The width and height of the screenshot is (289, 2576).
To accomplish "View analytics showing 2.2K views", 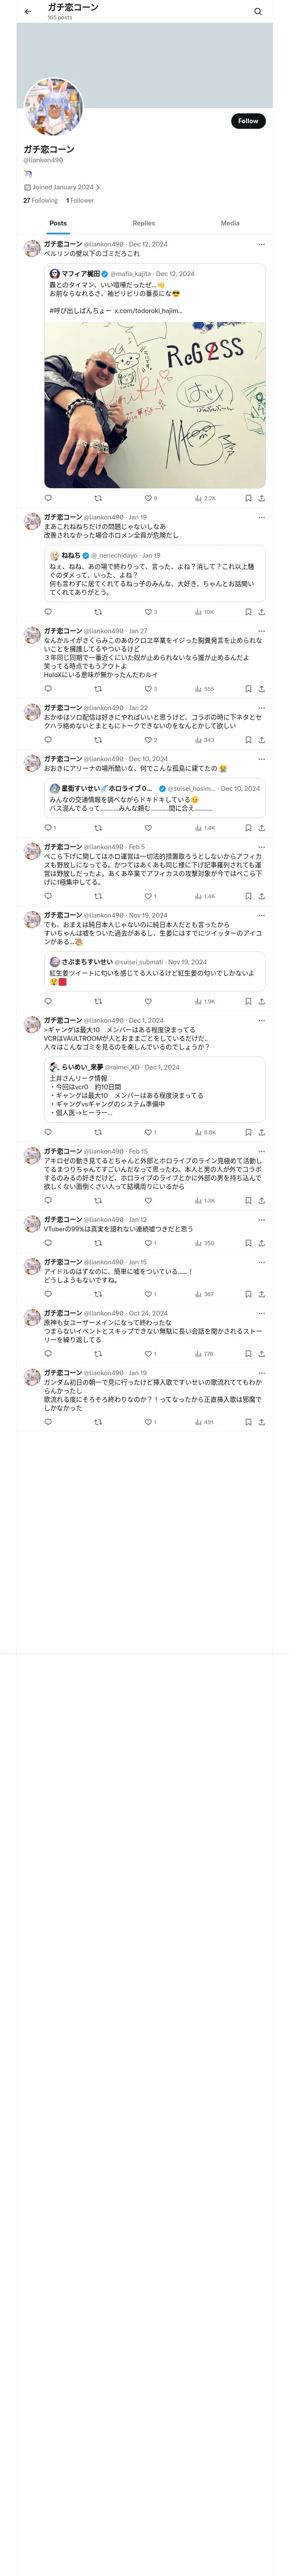I will [x=205, y=498].
